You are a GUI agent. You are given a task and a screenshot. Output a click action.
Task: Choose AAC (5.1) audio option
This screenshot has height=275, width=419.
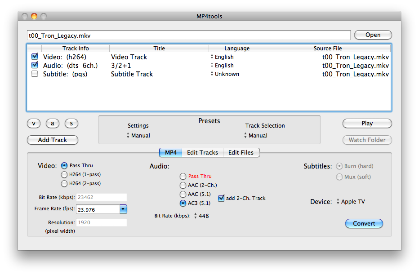click(183, 194)
